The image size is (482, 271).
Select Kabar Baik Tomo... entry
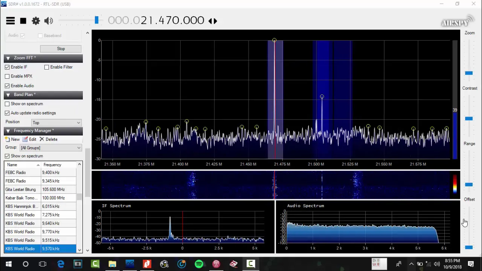tap(40, 198)
